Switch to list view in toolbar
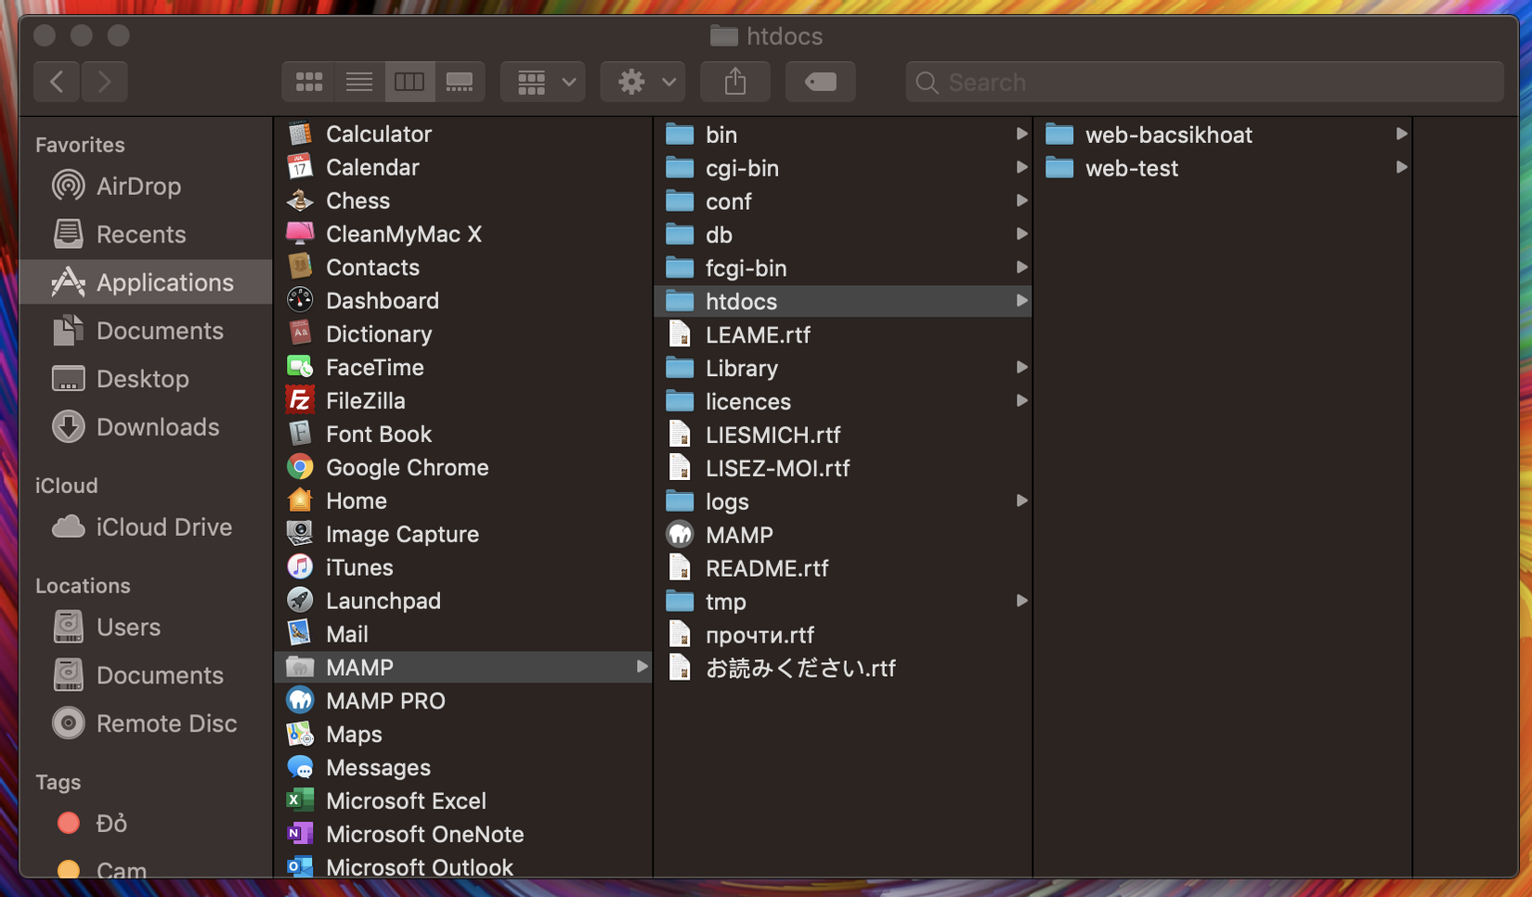The height and width of the screenshot is (897, 1532). (x=359, y=82)
